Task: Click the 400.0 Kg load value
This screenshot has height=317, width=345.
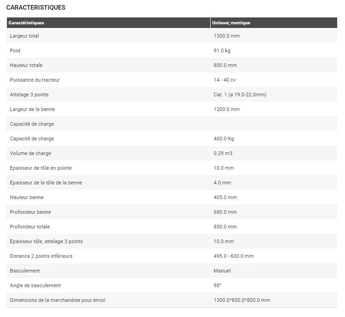Action: coord(224,139)
